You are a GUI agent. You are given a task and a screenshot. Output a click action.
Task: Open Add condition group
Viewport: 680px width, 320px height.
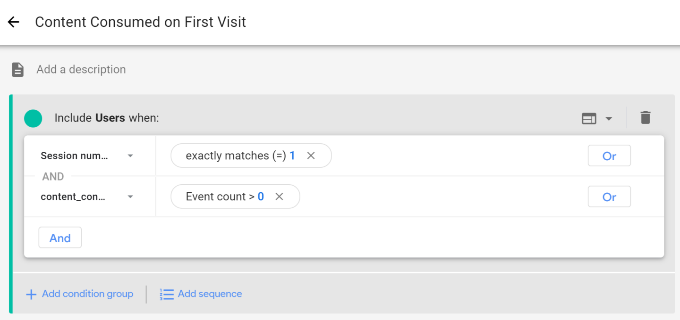coord(87,294)
